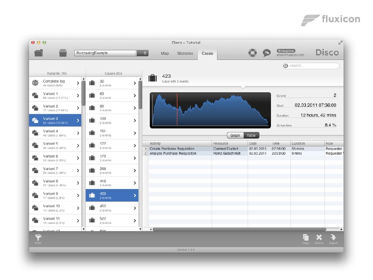The width and height of the screenshot is (373, 280).
Task: Click the Variant 5 briefcase icon
Action: pos(35,145)
